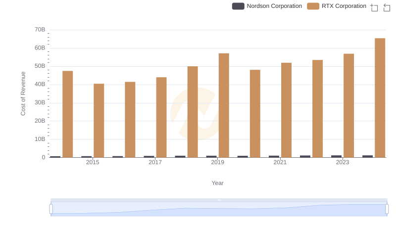Click the 10B y-axis label
The width and height of the screenshot is (396, 228).
pyautogui.click(x=40, y=139)
